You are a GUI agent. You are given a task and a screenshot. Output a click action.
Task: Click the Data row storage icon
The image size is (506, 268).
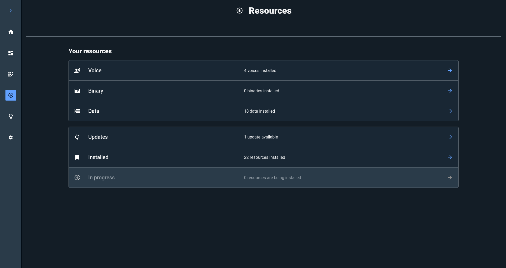(x=77, y=111)
